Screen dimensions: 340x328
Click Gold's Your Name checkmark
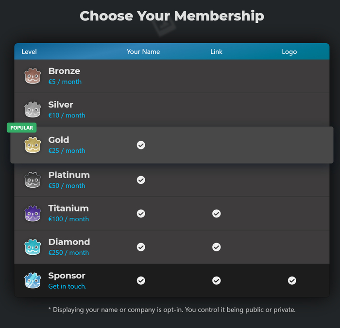tap(141, 145)
